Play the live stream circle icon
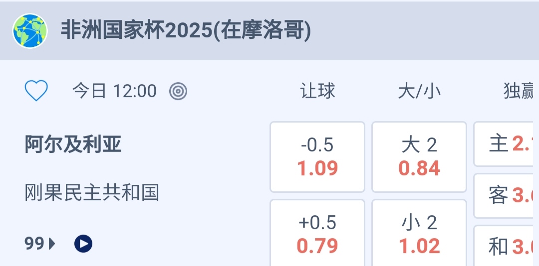 coord(83,244)
